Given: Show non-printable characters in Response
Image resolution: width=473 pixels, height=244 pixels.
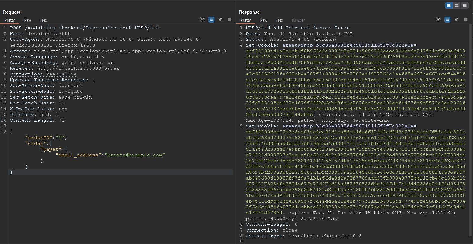Looking at the screenshot, I should [456, 19].
